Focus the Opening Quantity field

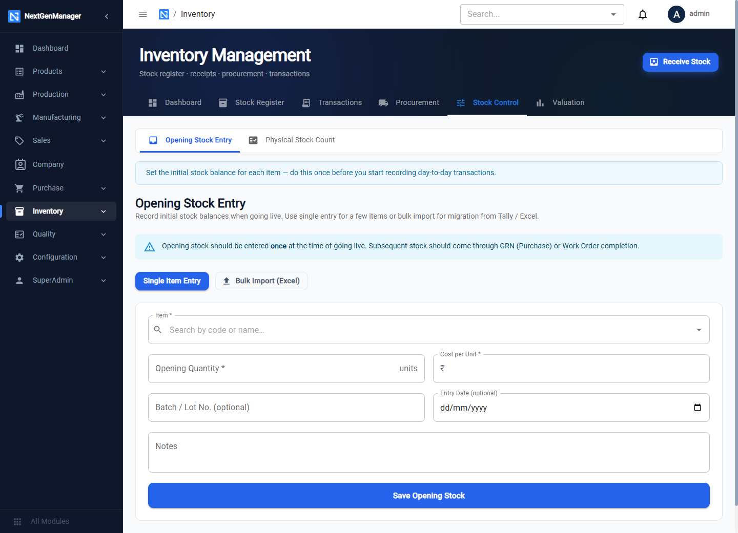pos(286,369)
